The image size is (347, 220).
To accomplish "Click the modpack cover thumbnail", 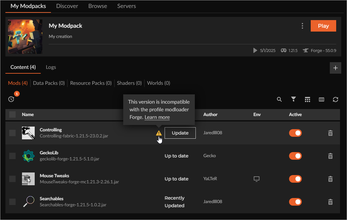I will pos(25,37).
